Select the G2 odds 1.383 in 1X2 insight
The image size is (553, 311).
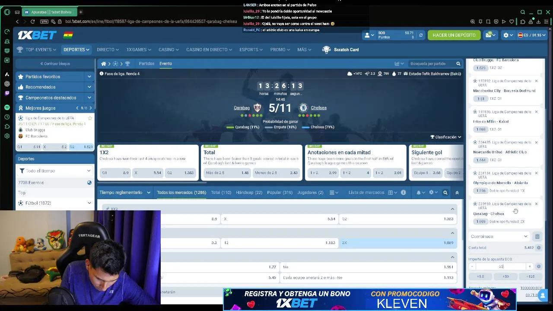point(180,173)
